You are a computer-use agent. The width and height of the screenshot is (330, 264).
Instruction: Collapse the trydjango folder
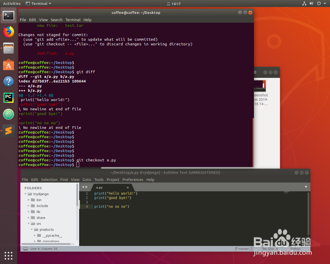(x=25, y=194)
